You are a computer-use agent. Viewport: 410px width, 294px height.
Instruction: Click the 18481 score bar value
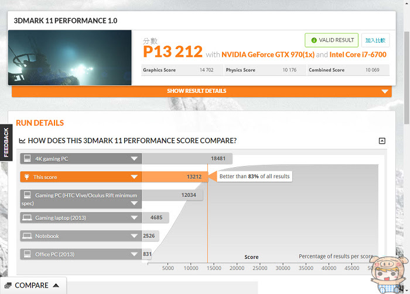(218, 158)
